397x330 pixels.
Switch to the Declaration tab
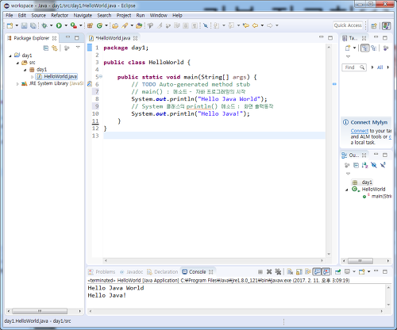pos(163,272)
